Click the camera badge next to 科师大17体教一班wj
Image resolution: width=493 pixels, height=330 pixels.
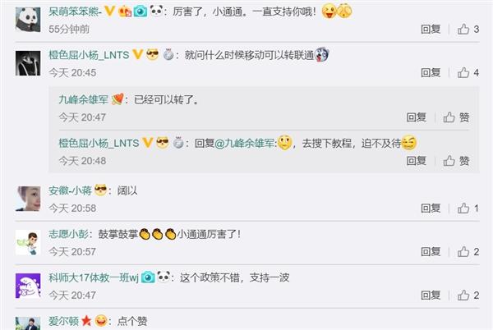click(x=148, y=277)
